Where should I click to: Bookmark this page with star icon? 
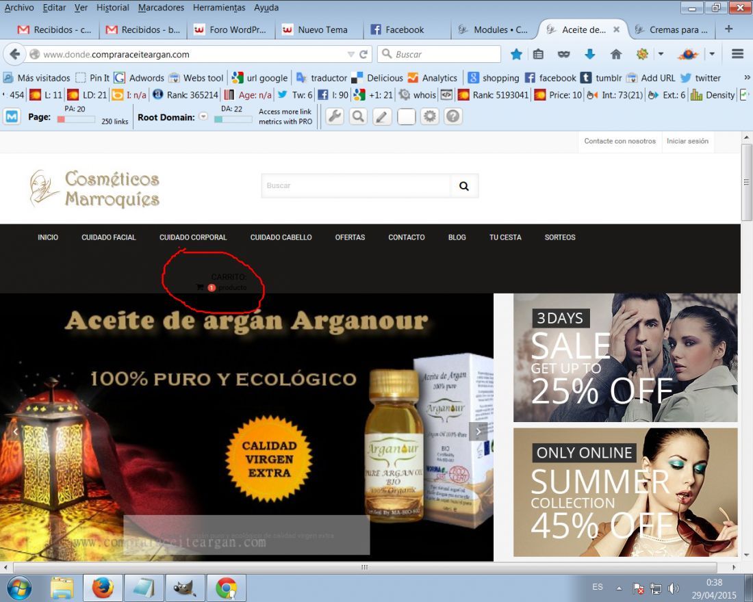point(516,54)
